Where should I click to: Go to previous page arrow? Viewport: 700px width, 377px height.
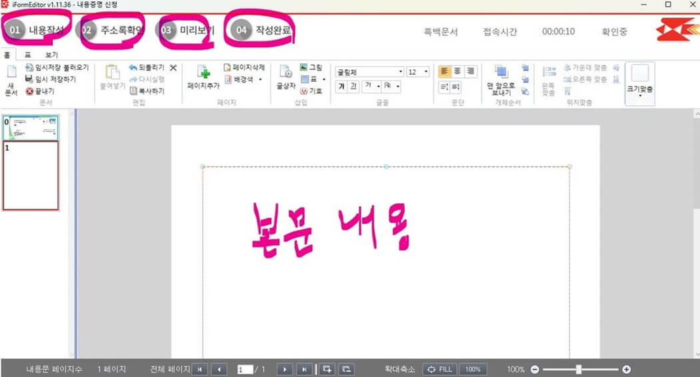tap(219, 370)
